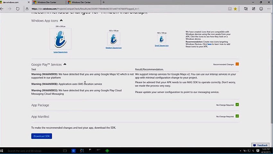Screen dimensions: 273x154
Task: Click the messaging service recommendation text
Action: tap(177, 92)
